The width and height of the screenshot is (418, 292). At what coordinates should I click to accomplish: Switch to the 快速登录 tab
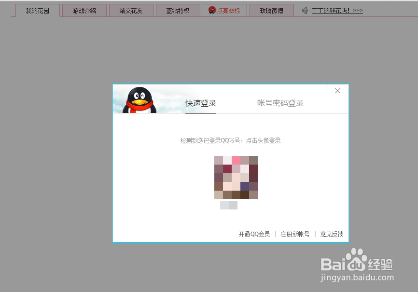(200, 103)
